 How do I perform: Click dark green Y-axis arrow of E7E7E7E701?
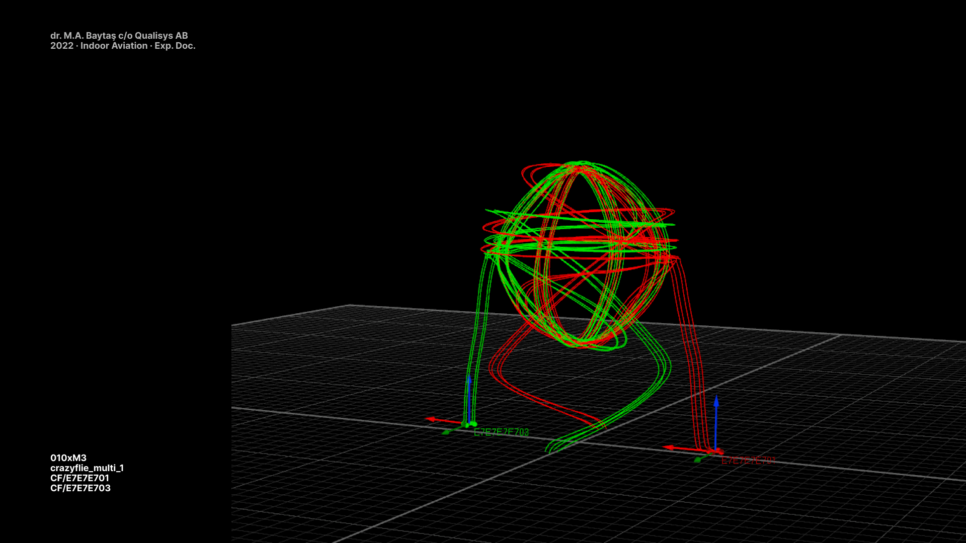click(702, 458)
